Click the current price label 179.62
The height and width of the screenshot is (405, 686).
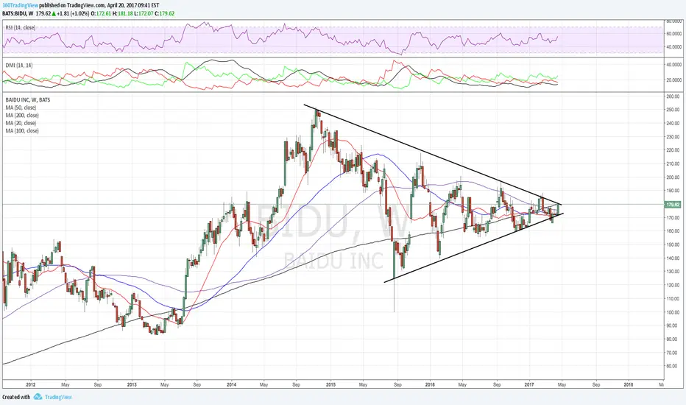pyautogui.click(x=673, y=205)
